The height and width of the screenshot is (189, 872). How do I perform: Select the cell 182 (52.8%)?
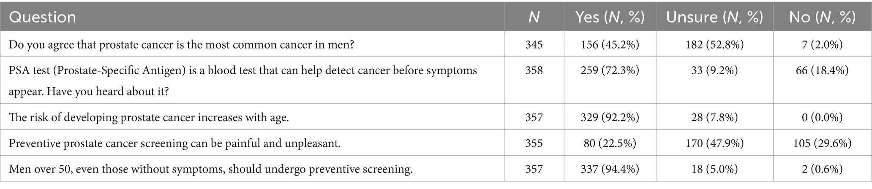(x=714, y=44)
